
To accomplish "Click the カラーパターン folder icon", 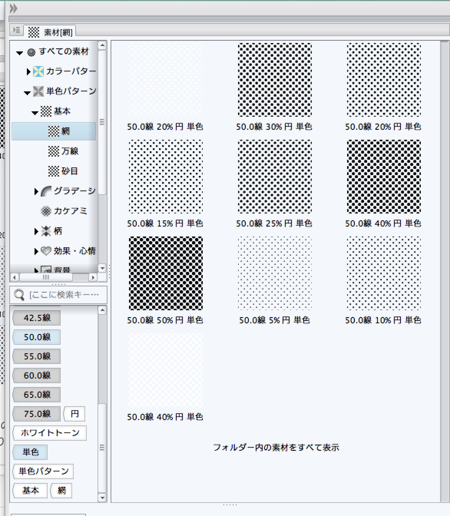I will coord(38,71).
